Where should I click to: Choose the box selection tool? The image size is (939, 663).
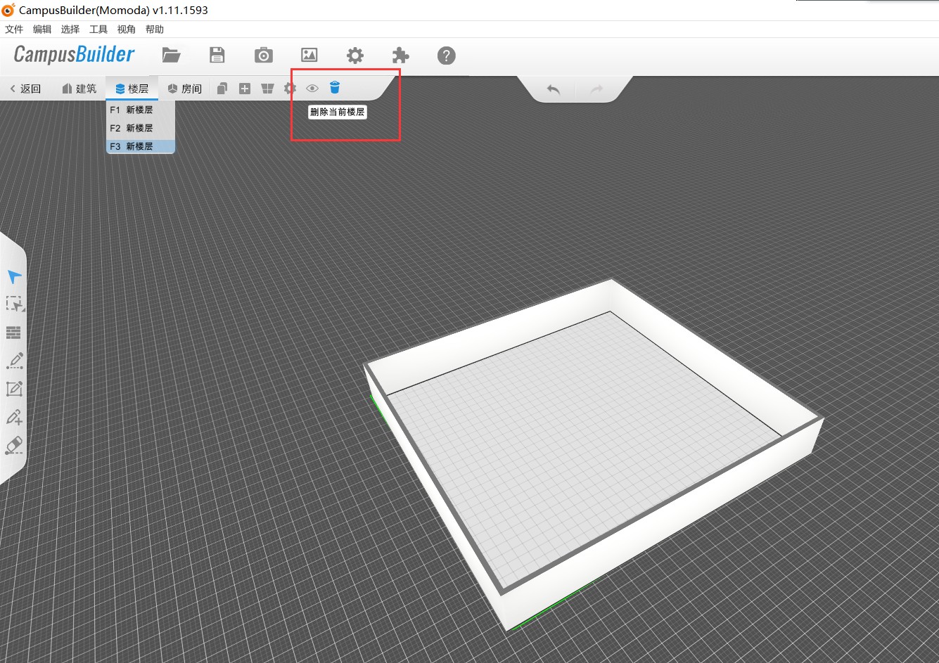coord(14,304)
